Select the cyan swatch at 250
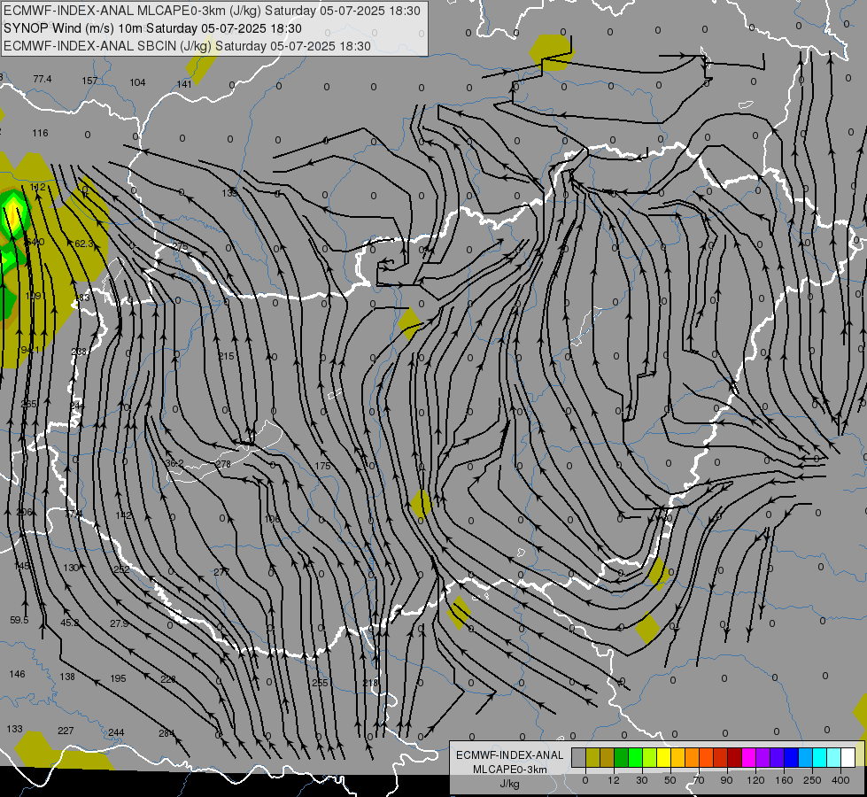This screenshot has height=797, width=867. [x=821, y=757]
